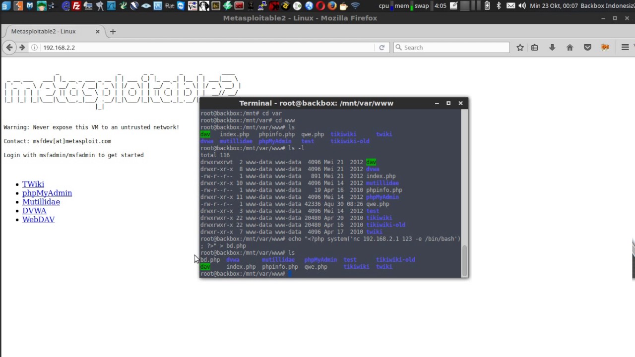Click the address bar showing 192.168.2.2
Screen dimensions: 635x357
pos(207,48)
